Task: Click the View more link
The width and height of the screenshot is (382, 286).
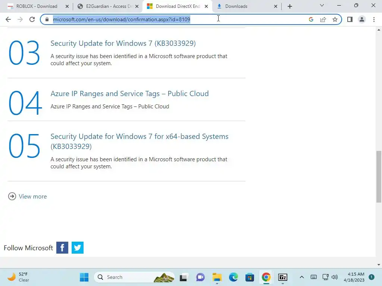Action: click(33, 197)
